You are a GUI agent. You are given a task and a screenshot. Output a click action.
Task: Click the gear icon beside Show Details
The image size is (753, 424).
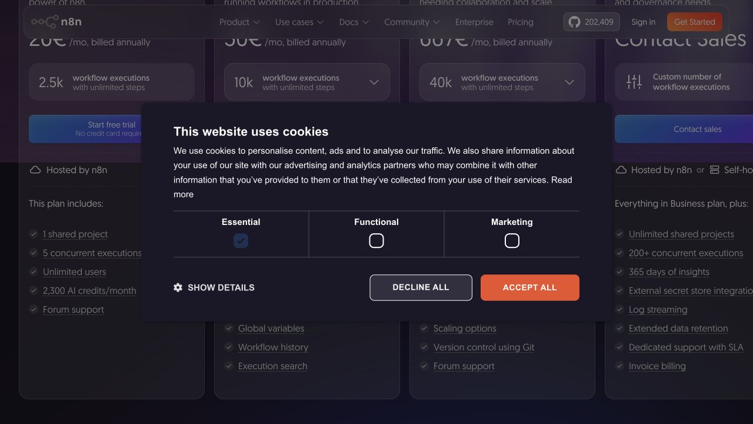click(x=178, y=287)
